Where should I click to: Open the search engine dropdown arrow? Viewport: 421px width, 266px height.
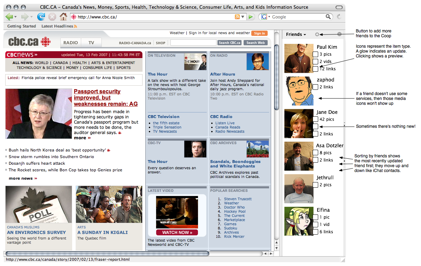click(x=269, y=17)
